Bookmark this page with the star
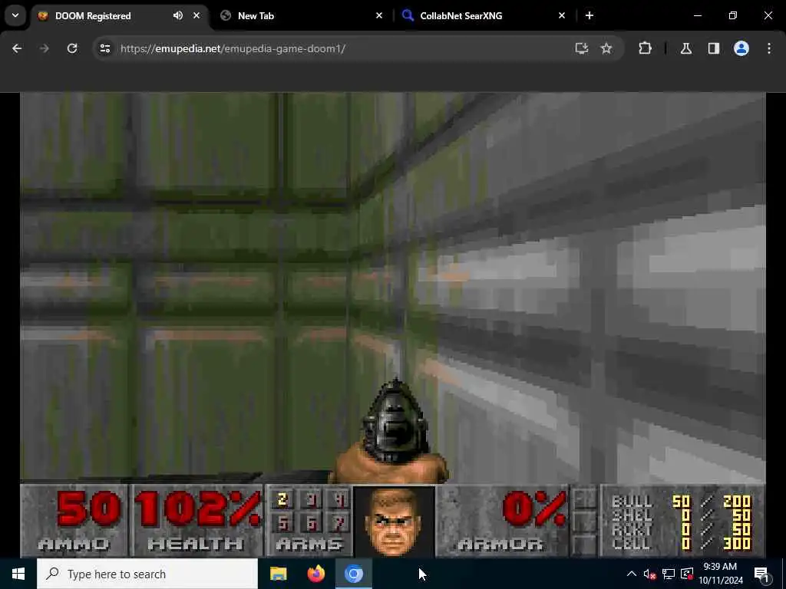The width and height of the screenshot is (786, 589). click(606, 48)
